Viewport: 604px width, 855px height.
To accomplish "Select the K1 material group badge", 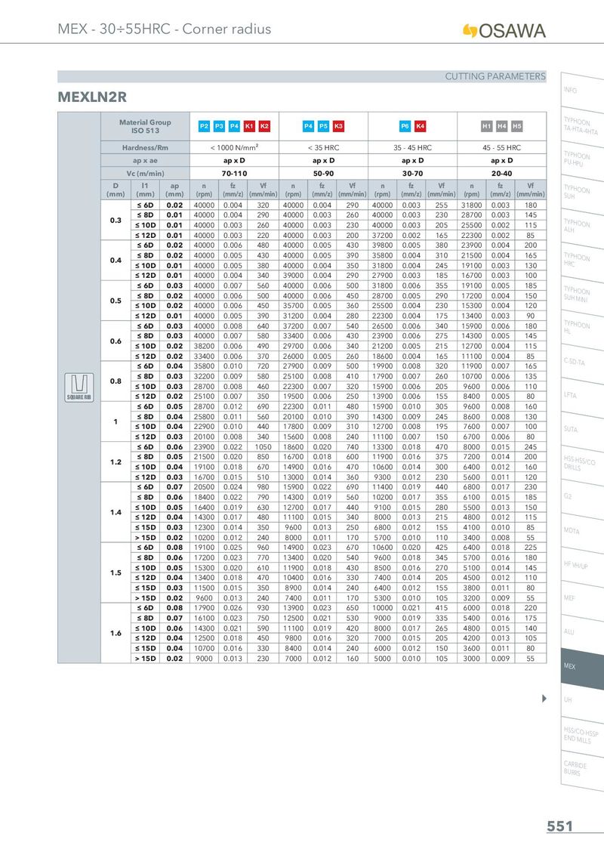I will click(x=249, y=126).
